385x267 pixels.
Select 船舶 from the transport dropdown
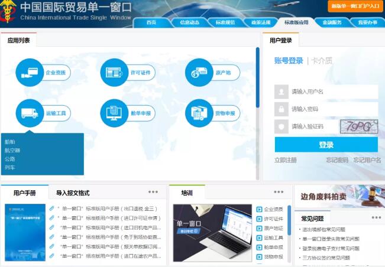[x=10, y=142]
